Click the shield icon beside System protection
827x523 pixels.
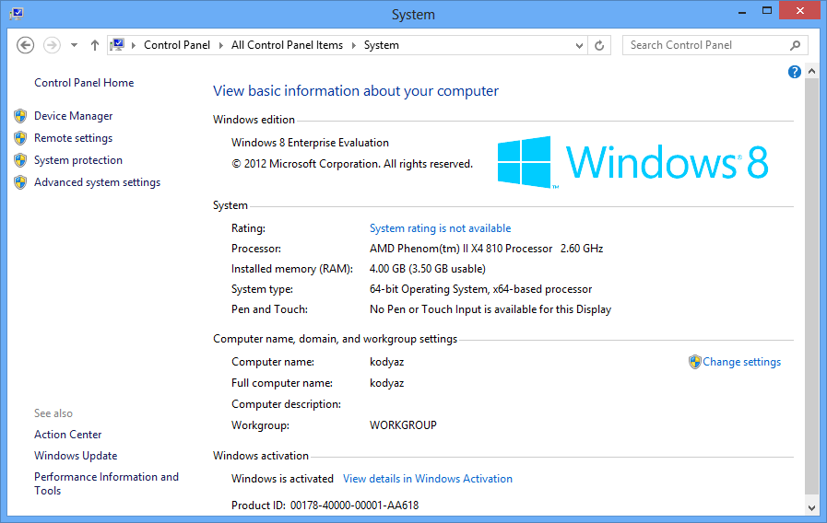pos(20,160)
